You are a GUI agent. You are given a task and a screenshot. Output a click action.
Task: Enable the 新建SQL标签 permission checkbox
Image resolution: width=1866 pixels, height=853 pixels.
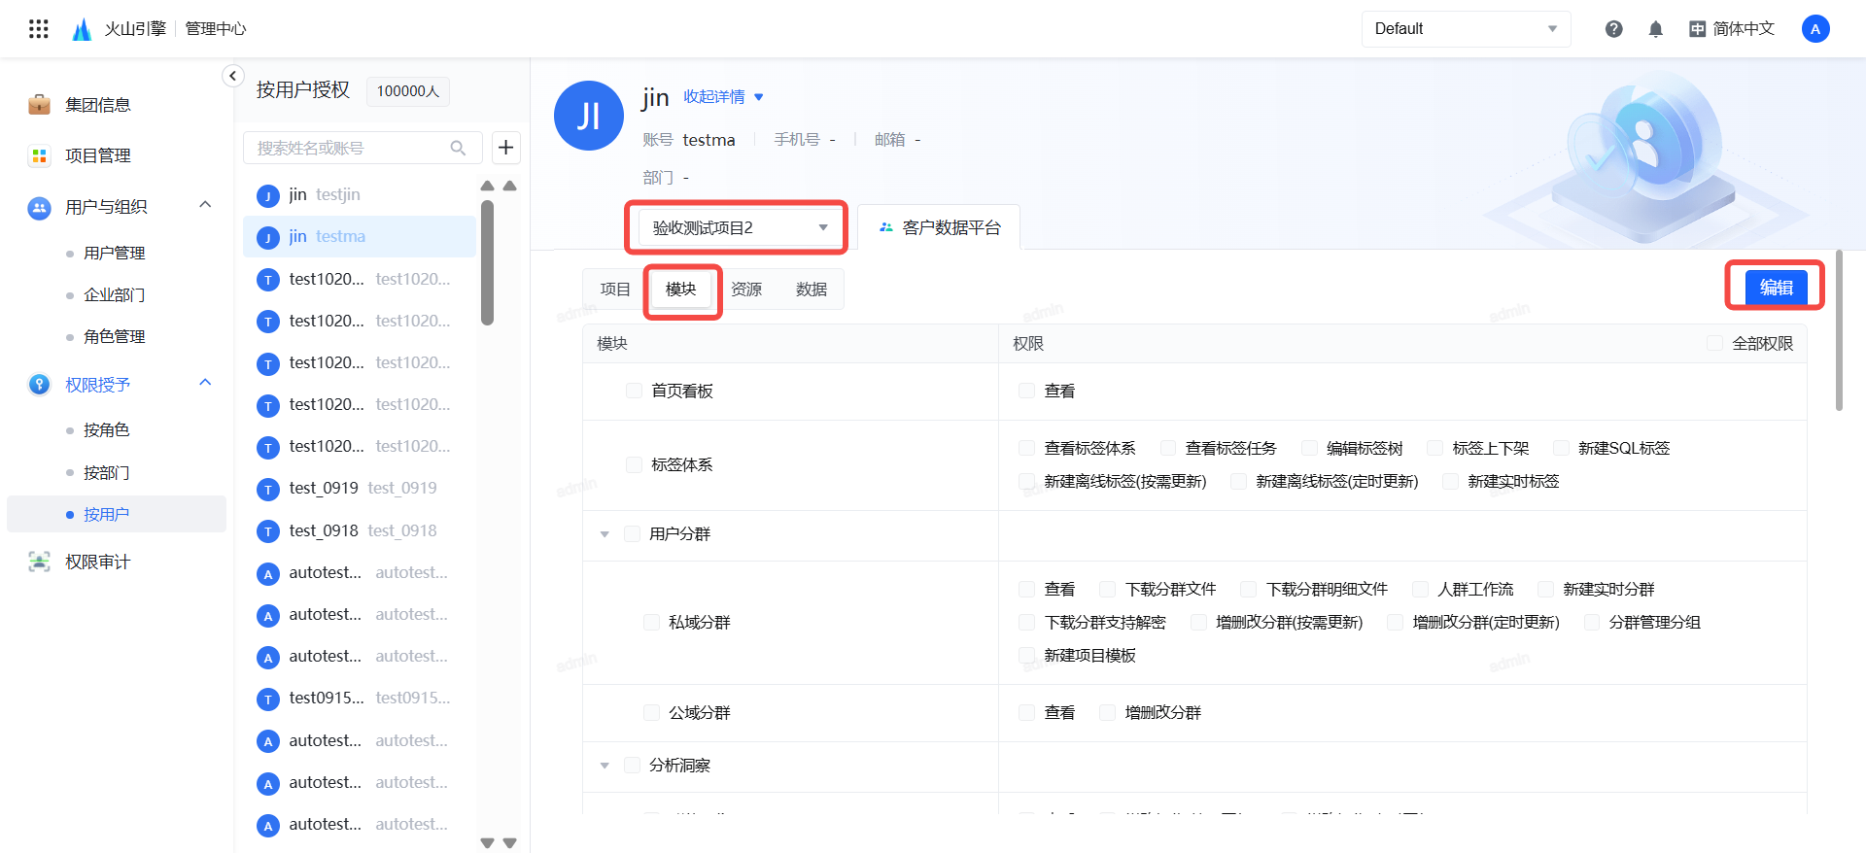click(1561, 448)
